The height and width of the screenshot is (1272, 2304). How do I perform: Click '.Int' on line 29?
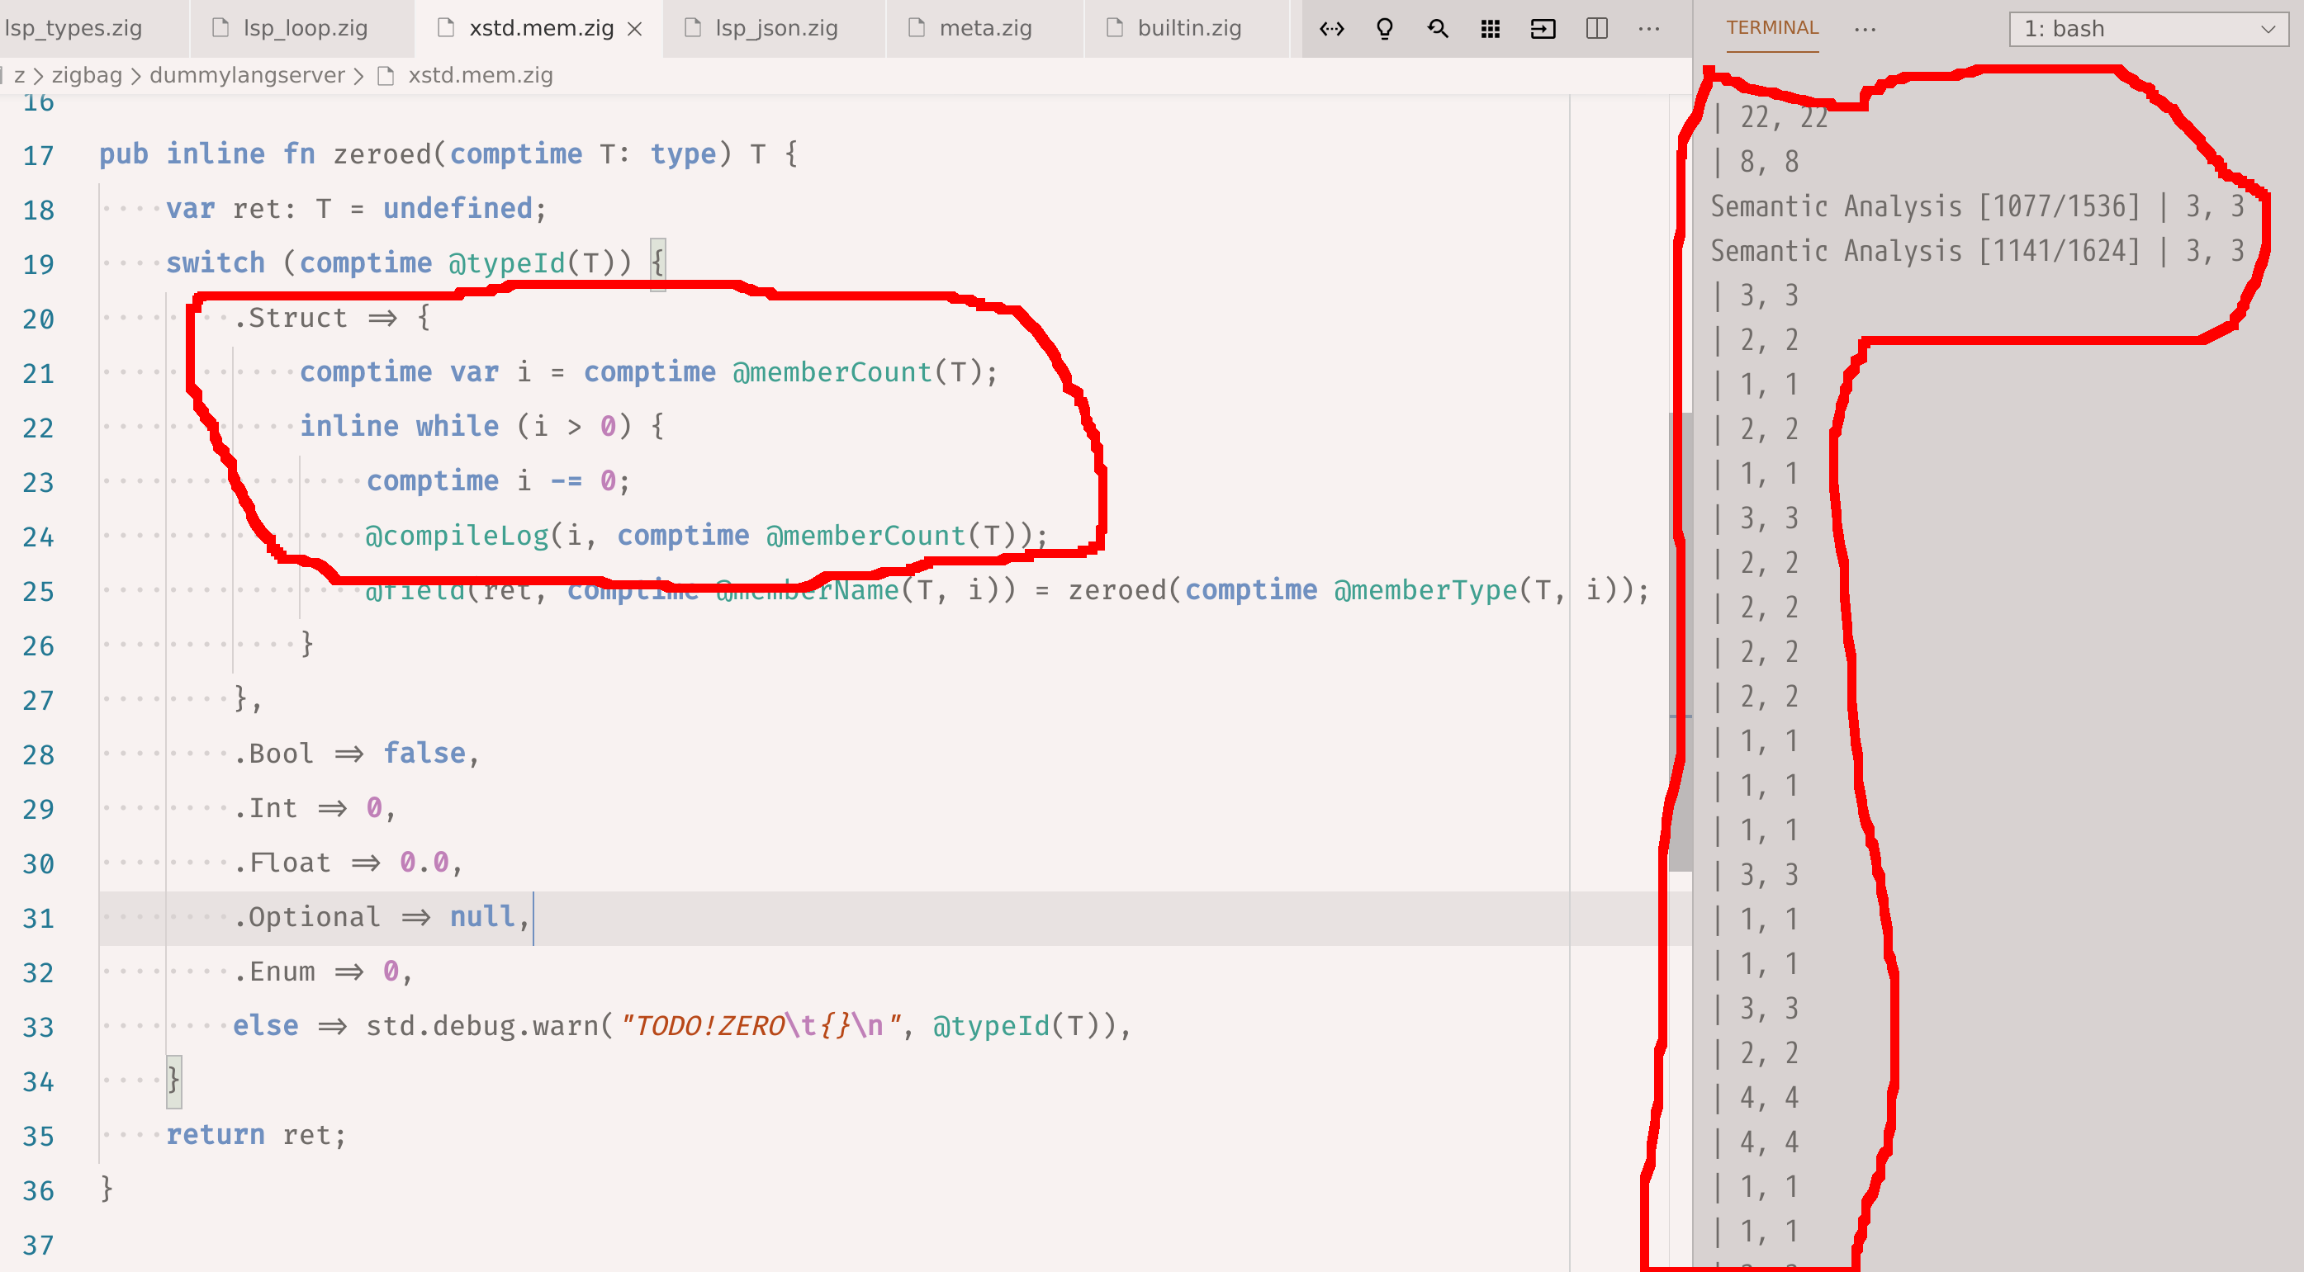[266, 808]
